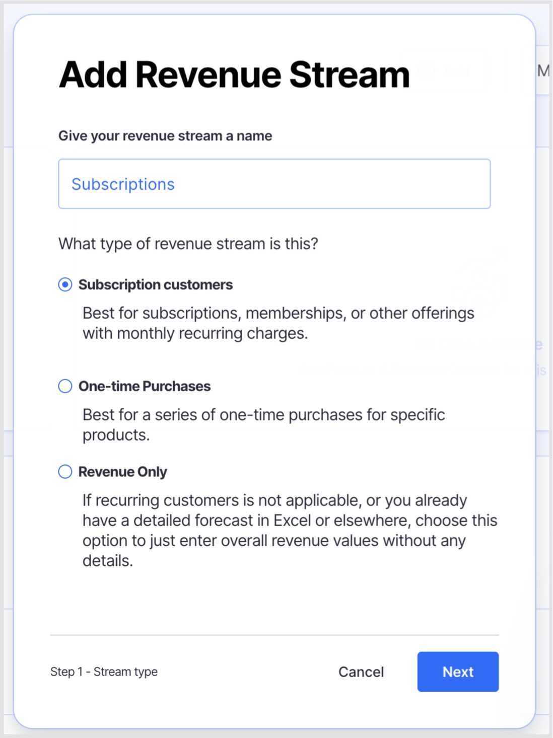Click the 'Add Revenue Stream' heading
The width and height of the screenshot is (553, 738).
point(234,75)
